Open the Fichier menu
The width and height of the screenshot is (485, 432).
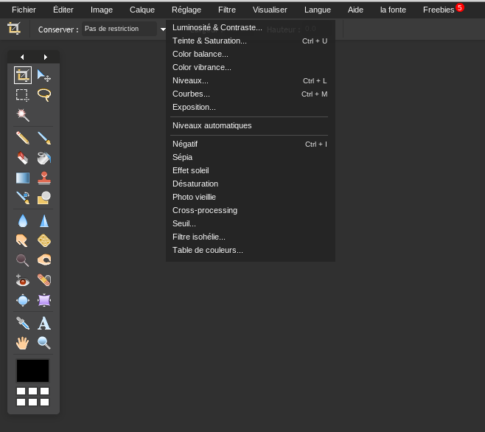(x=24, y=10)
